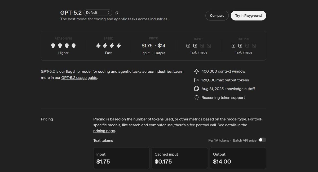Click "Text, image" label under INPUT
The image size is (318, 172).
pos(198,52)
